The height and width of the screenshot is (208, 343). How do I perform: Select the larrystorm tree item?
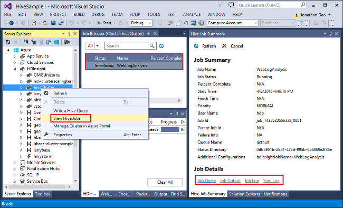pyautogui.click(x=43, y=156)
